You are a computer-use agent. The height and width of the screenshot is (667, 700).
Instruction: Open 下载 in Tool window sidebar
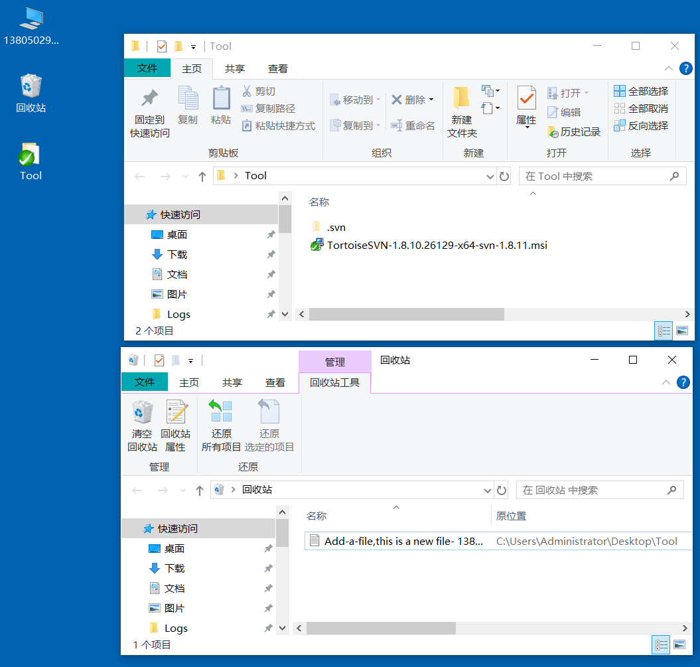177,254
